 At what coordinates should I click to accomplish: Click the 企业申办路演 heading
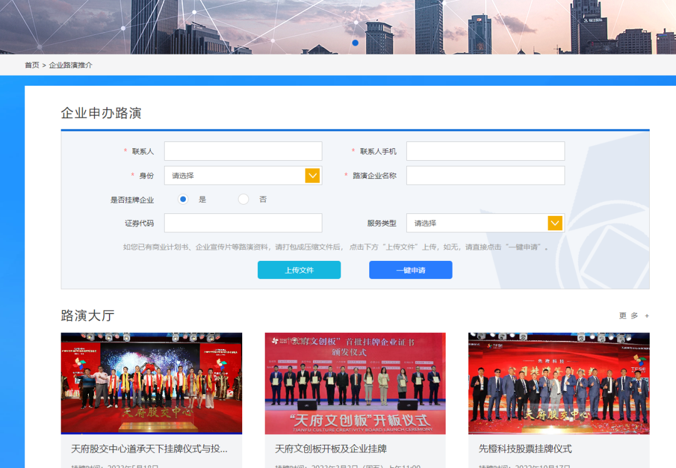101,113
